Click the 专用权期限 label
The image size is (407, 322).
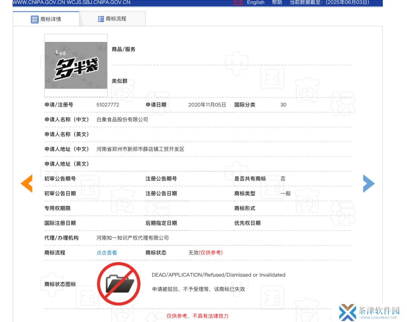pos(57,208)
